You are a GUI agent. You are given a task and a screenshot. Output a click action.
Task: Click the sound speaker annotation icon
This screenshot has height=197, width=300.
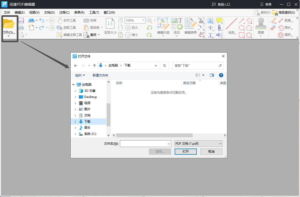(x=219, y=35)
